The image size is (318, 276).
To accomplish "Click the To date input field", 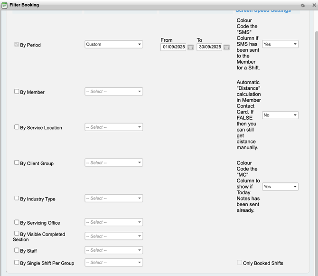I will coord(209,48).
